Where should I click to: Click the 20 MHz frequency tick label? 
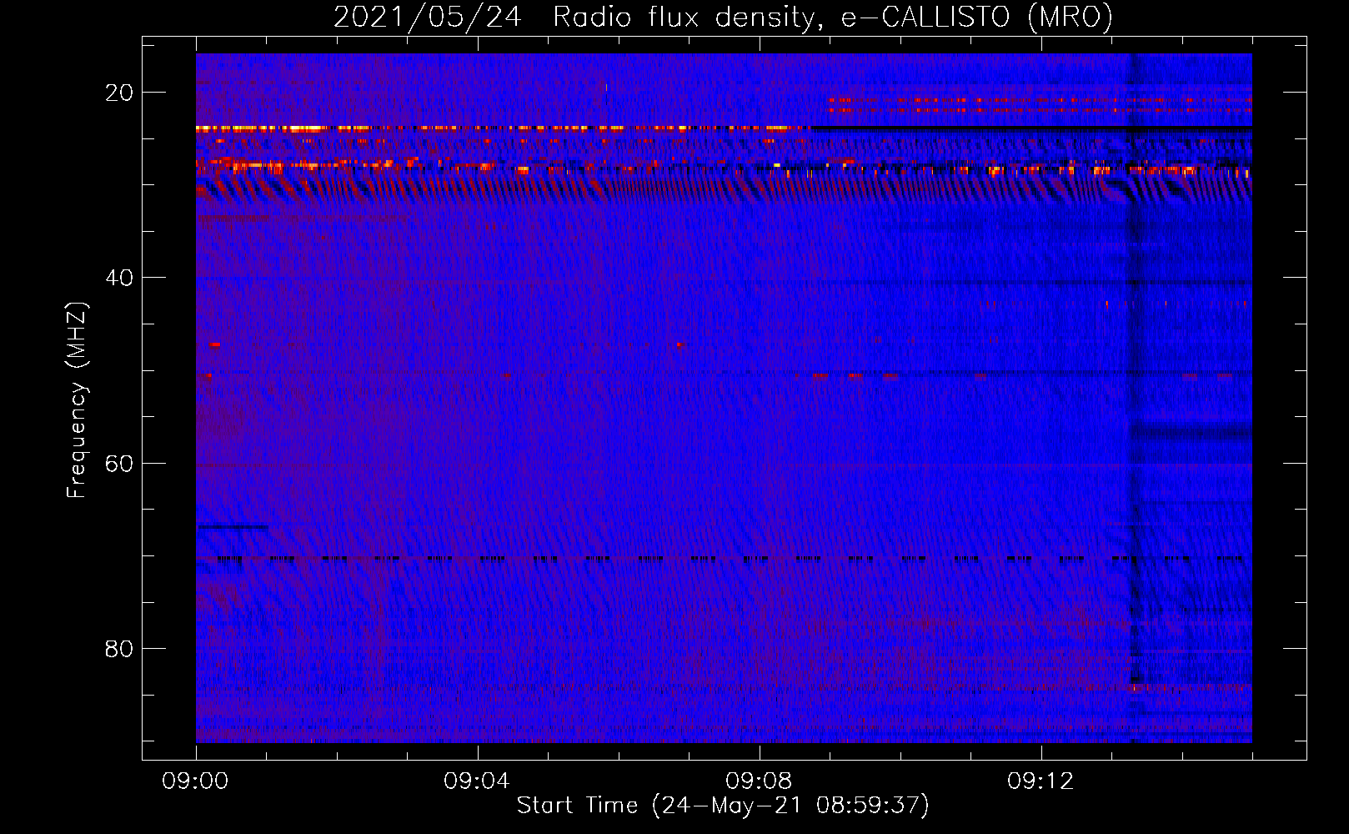[119, 93]
